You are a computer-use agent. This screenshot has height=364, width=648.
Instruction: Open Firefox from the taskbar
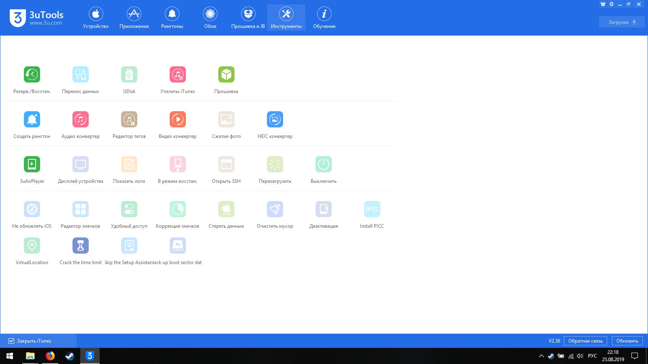50,356
